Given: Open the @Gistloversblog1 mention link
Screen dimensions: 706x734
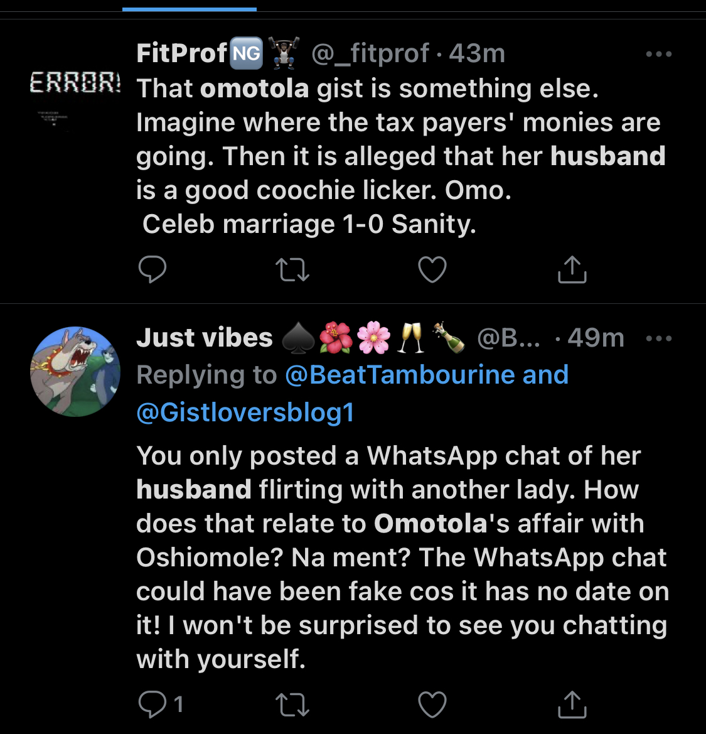Looking at the screenshot, I should [245, 413].
